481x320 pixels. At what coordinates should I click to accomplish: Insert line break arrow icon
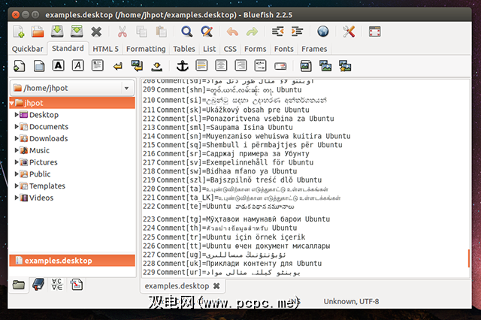pos(117,66)
